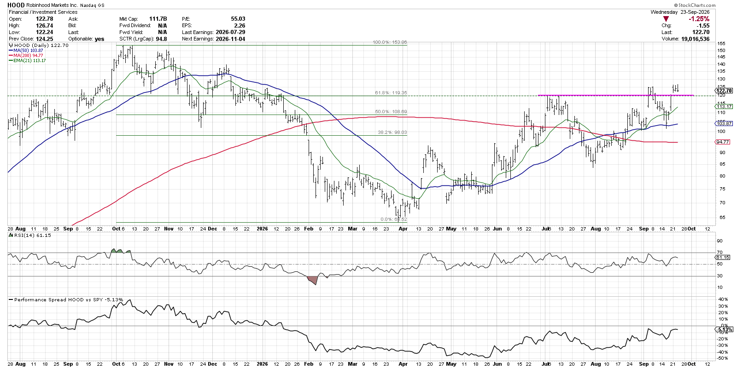The image size is (737, 368).
Task: Click the green 113.17 price tag on right axis
Action: (x=724, y=106)
